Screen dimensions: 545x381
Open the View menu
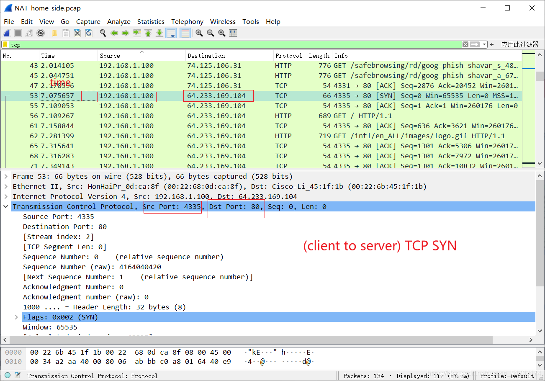(x=46, y=21)
